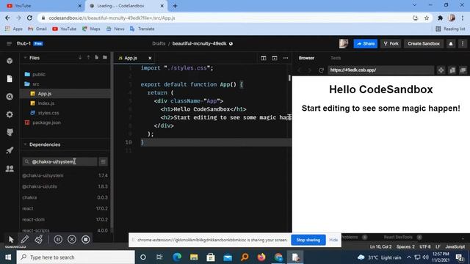470x264 pixels.
Task: Select the highlighter annotation tool
Action: point(39,239)
